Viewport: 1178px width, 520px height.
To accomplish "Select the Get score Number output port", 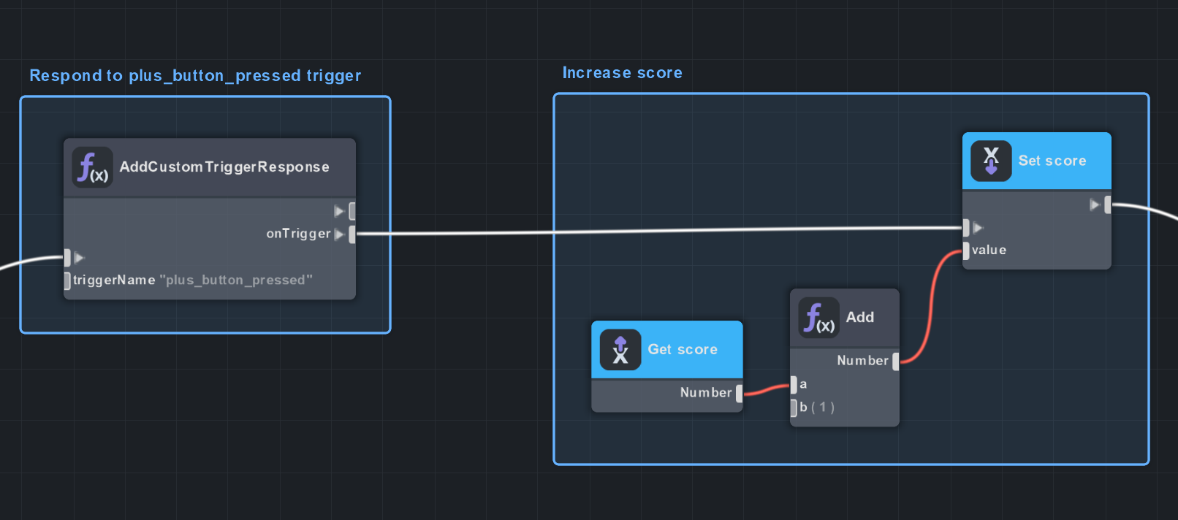I will tap(739, 393).
